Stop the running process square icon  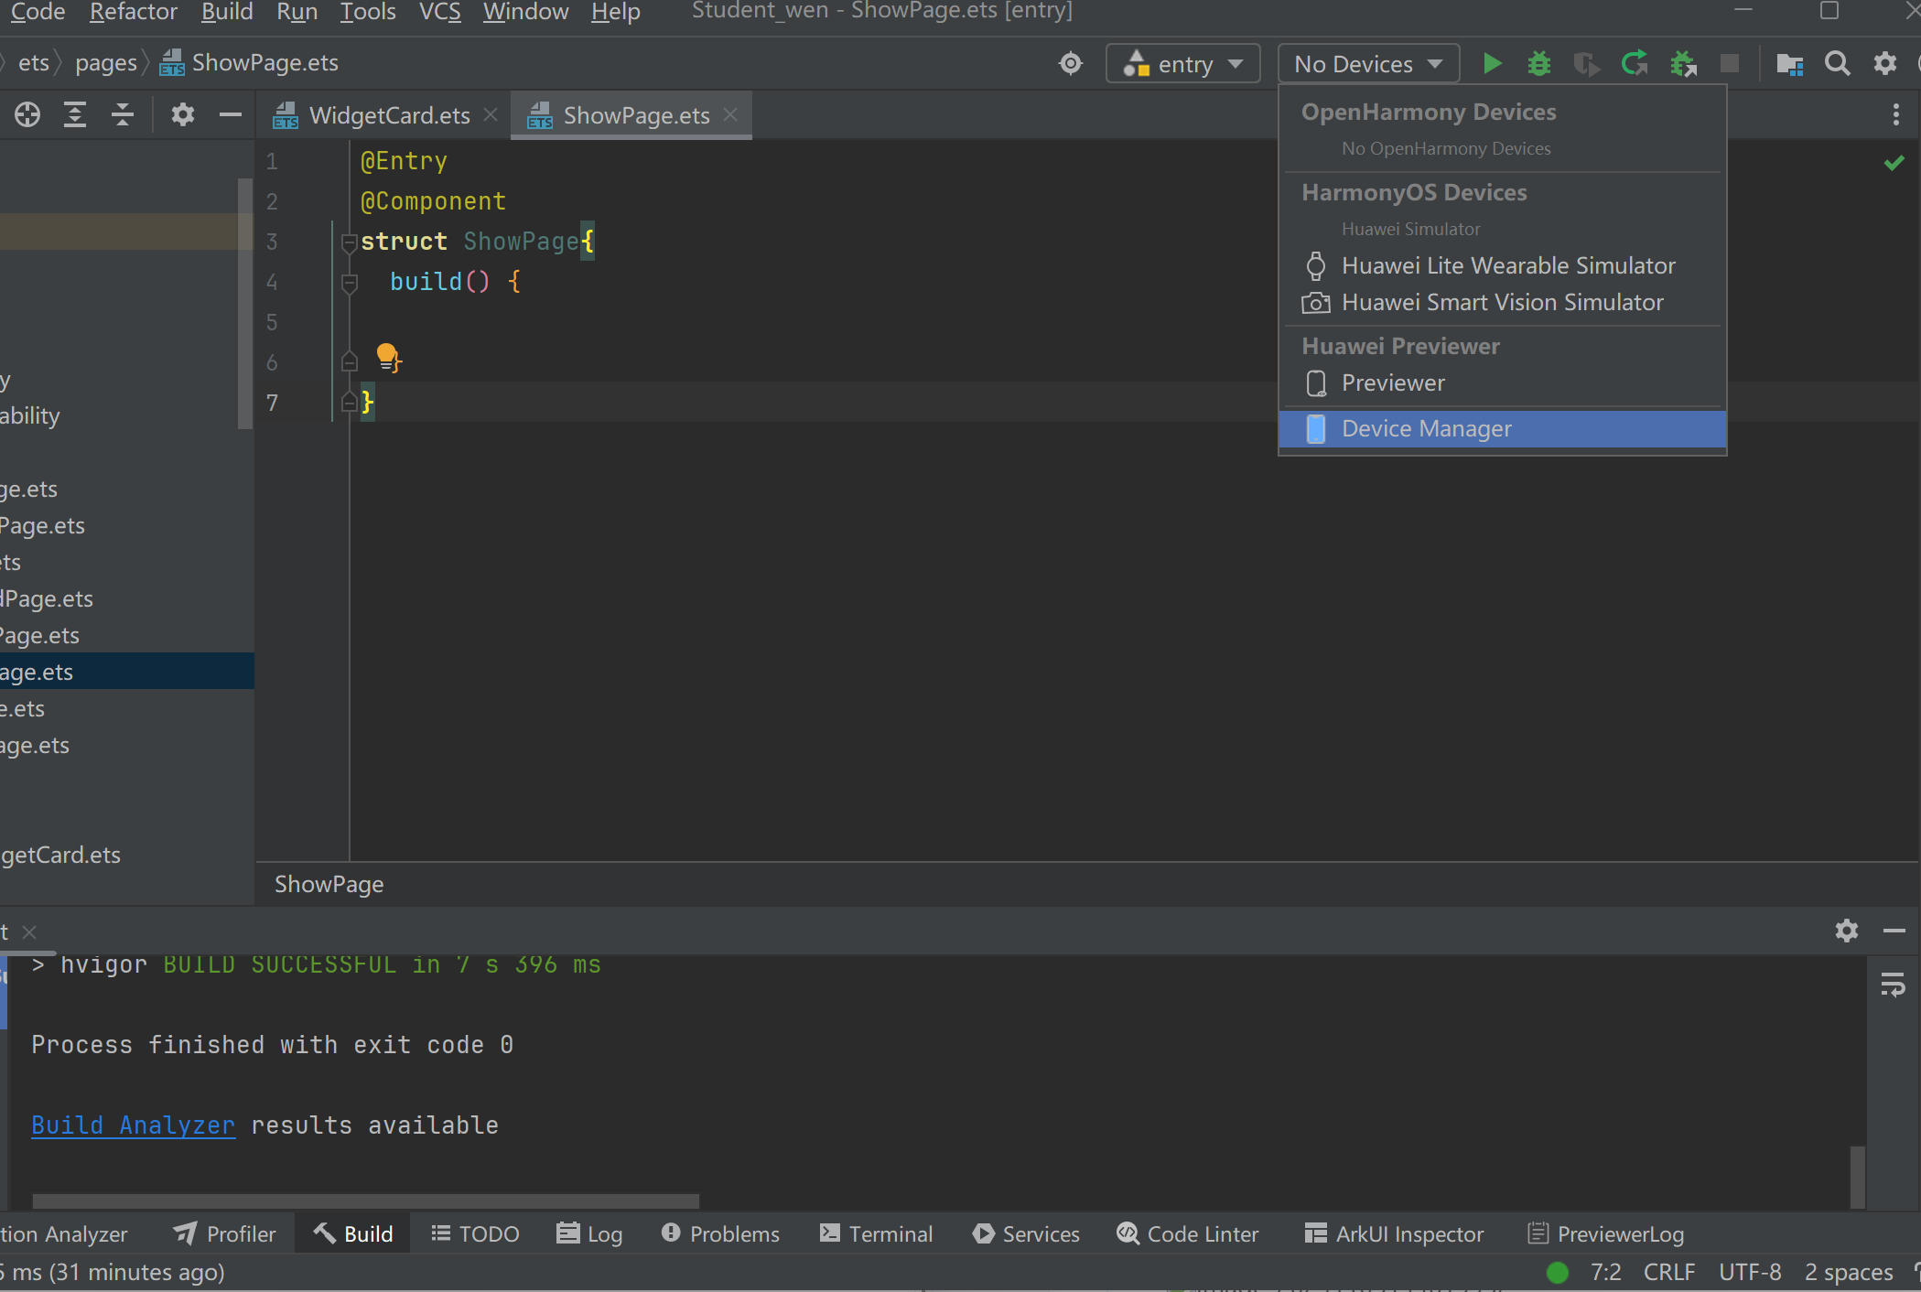click(1730, 63)
